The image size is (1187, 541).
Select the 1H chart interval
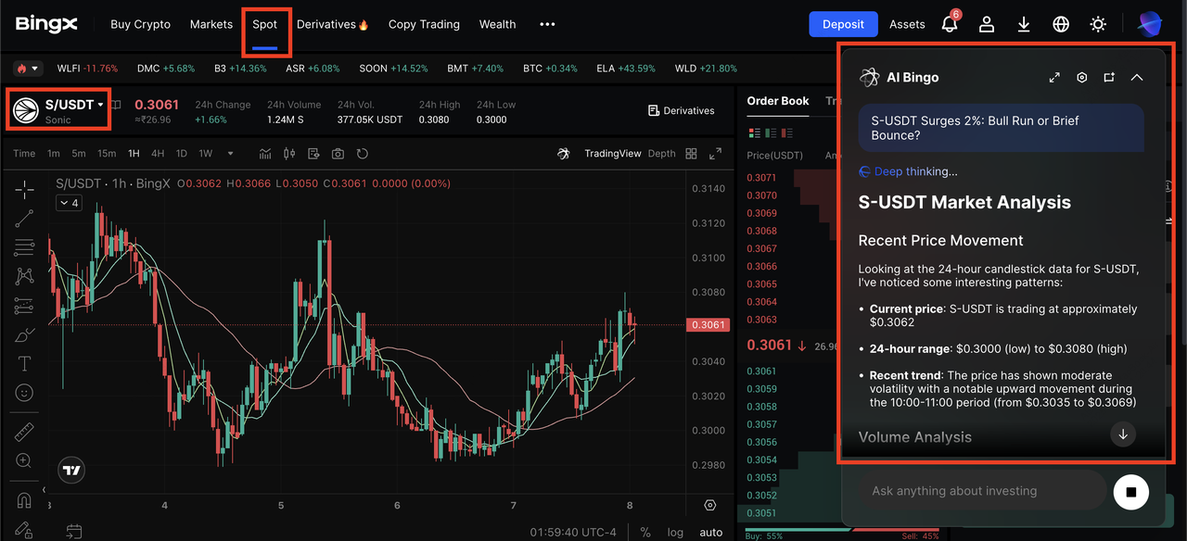coord(134,154)
